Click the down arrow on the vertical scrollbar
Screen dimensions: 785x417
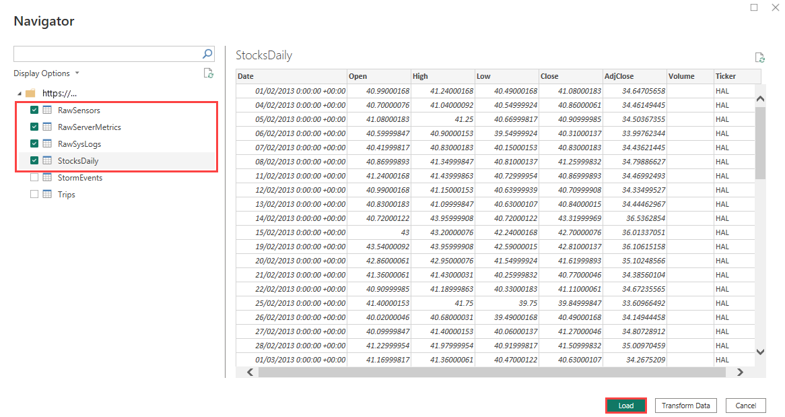coord(760,352)
